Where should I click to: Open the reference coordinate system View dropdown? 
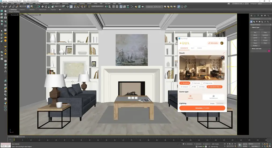pos(58,6)
